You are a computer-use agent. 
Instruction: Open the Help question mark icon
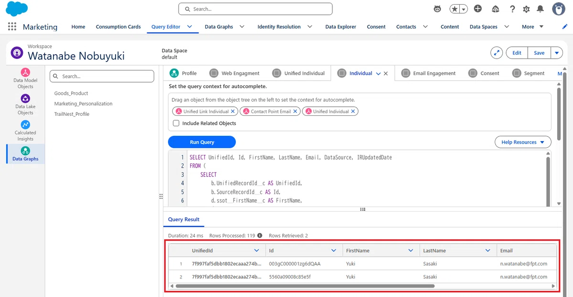point(512,9)
